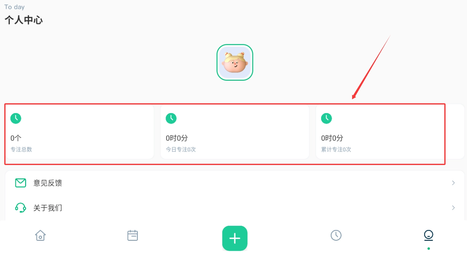This screenshot has height=253, width=467.
Task: Expand the 意见反馈 chevron arrow
Action: pyautogui.click(x=453, y=183)
